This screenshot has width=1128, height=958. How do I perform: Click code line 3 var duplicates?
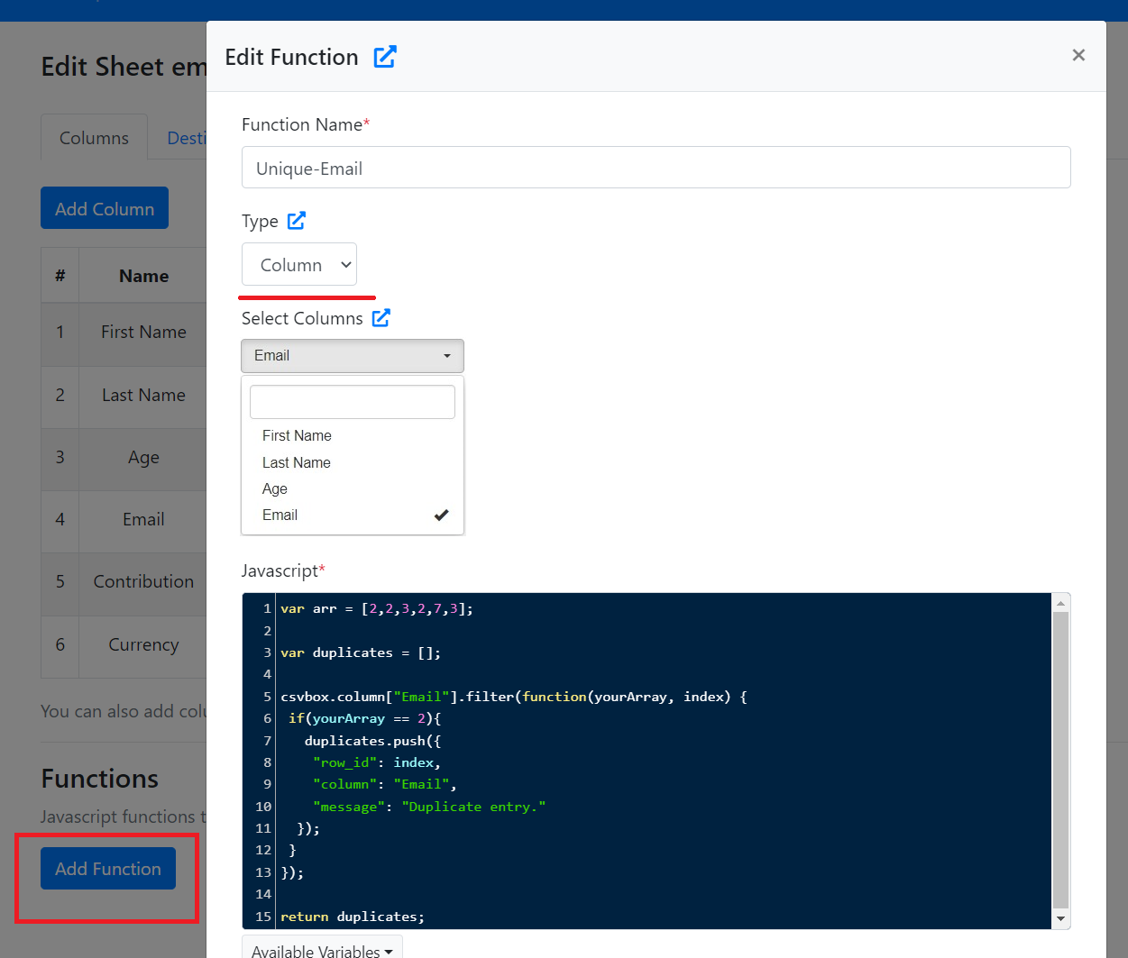click(361, 652)
